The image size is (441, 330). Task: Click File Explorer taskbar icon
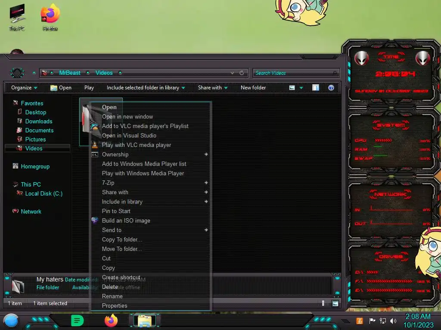145,321
